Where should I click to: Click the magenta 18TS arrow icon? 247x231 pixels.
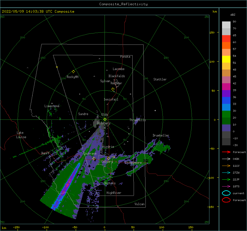click(226, 187)
